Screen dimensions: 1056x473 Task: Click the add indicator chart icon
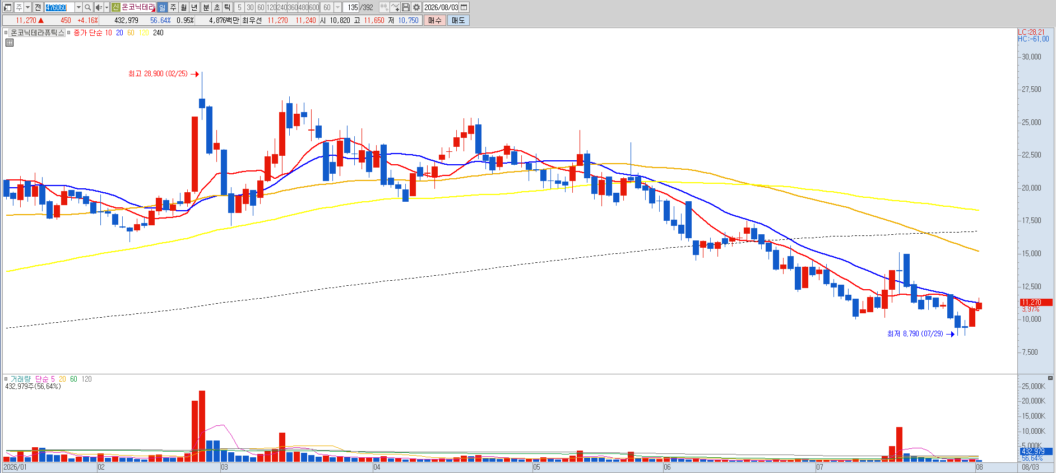click(395, 7)
